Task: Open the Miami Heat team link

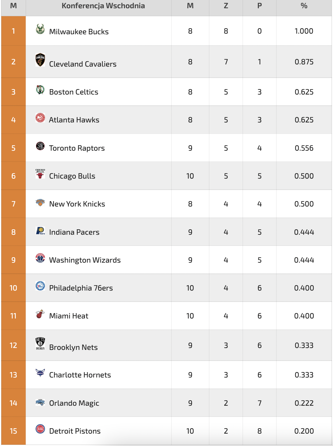Action: 69,316
